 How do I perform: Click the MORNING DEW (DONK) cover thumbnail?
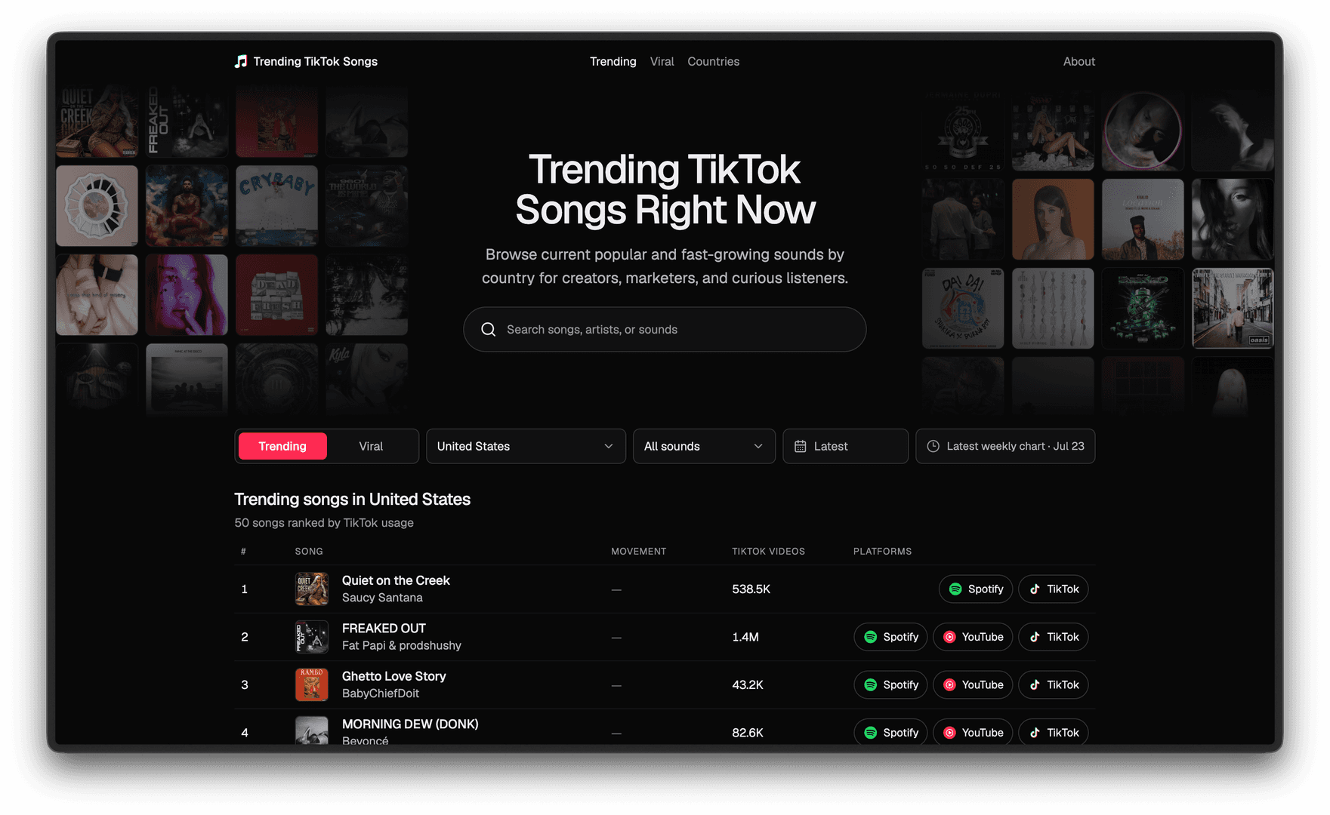coord(312,730)
